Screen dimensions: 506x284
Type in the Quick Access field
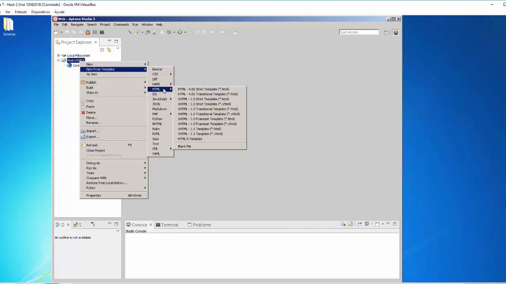pos(359,32)
